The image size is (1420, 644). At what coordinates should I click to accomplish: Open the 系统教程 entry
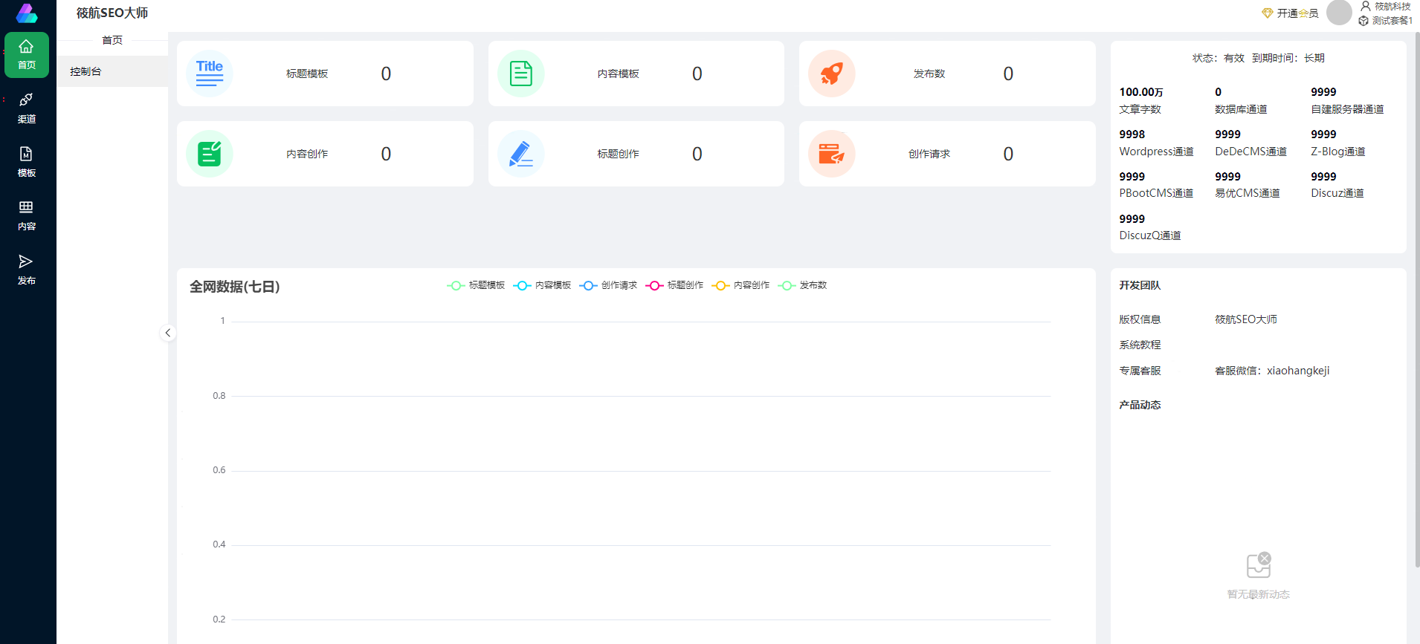tap(1140, 345)
